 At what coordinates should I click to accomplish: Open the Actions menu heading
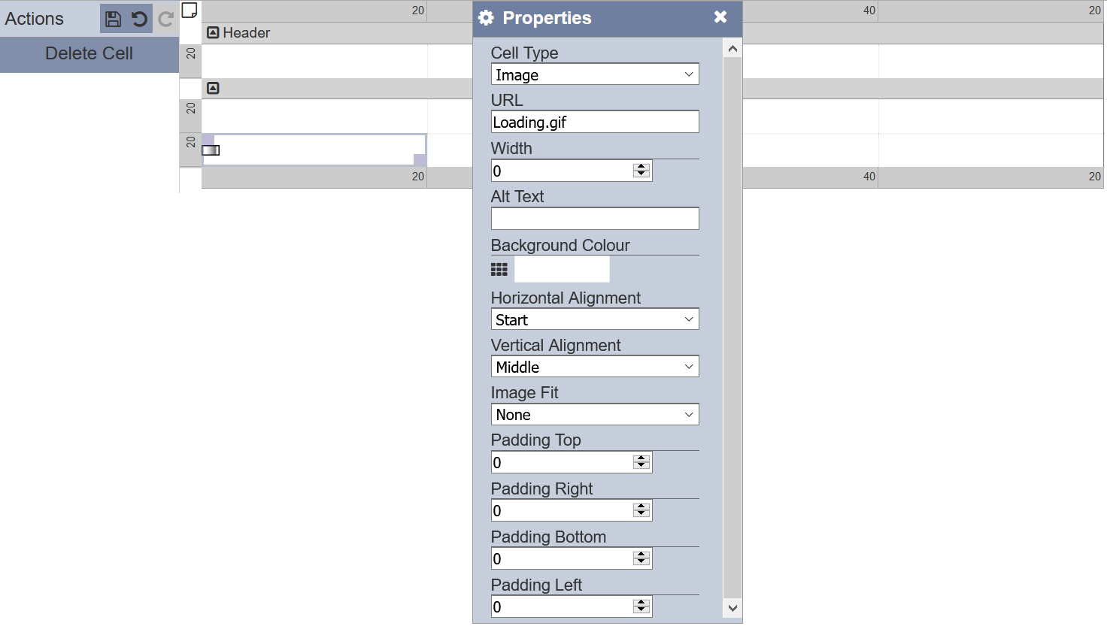35,19
